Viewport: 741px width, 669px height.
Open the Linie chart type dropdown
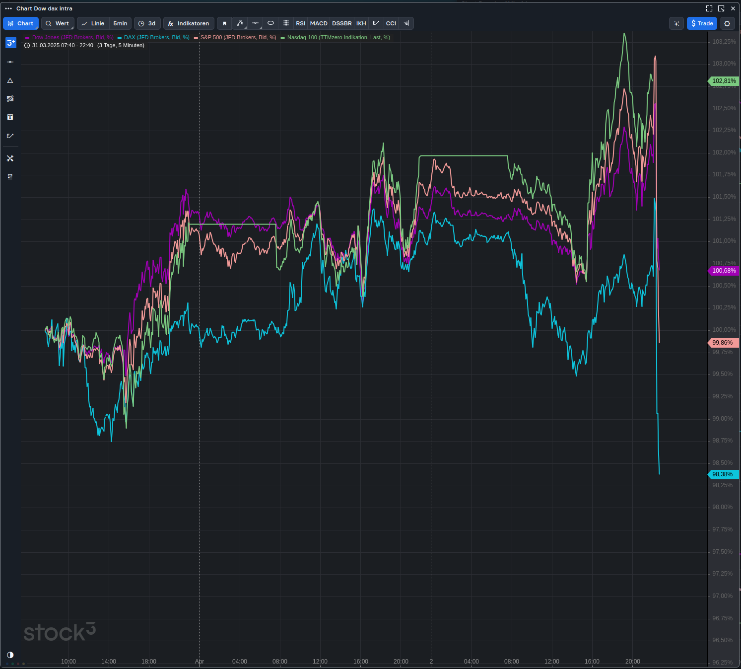click(x=92, y=23)
